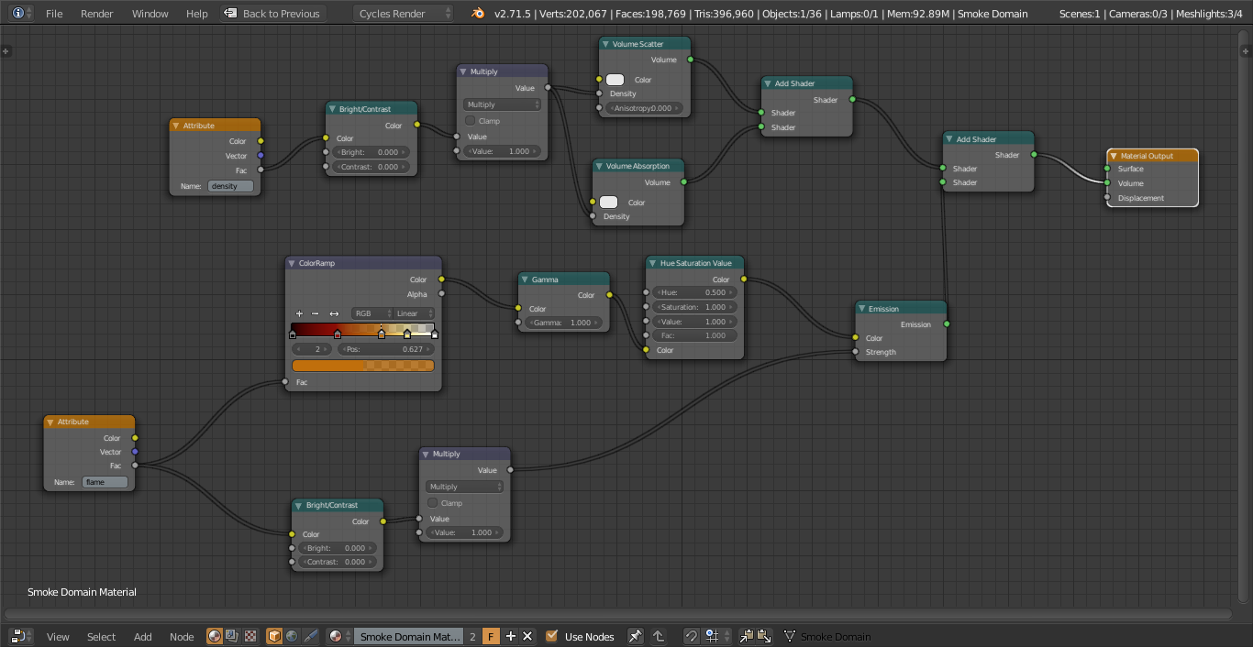
Task: Edit attribute name field 'density'
Action: [x=230, y=186]
